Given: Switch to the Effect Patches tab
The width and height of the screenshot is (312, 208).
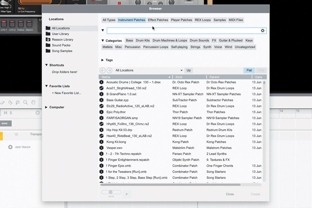Looking at the screenshot, I should (158, 20).
